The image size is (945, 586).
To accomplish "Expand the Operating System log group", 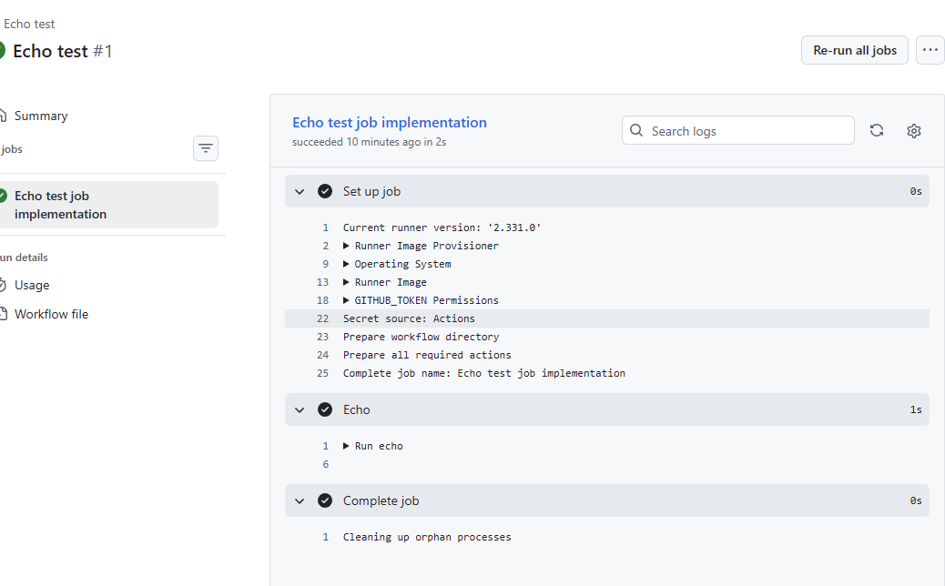I will [x=347, y=264].
